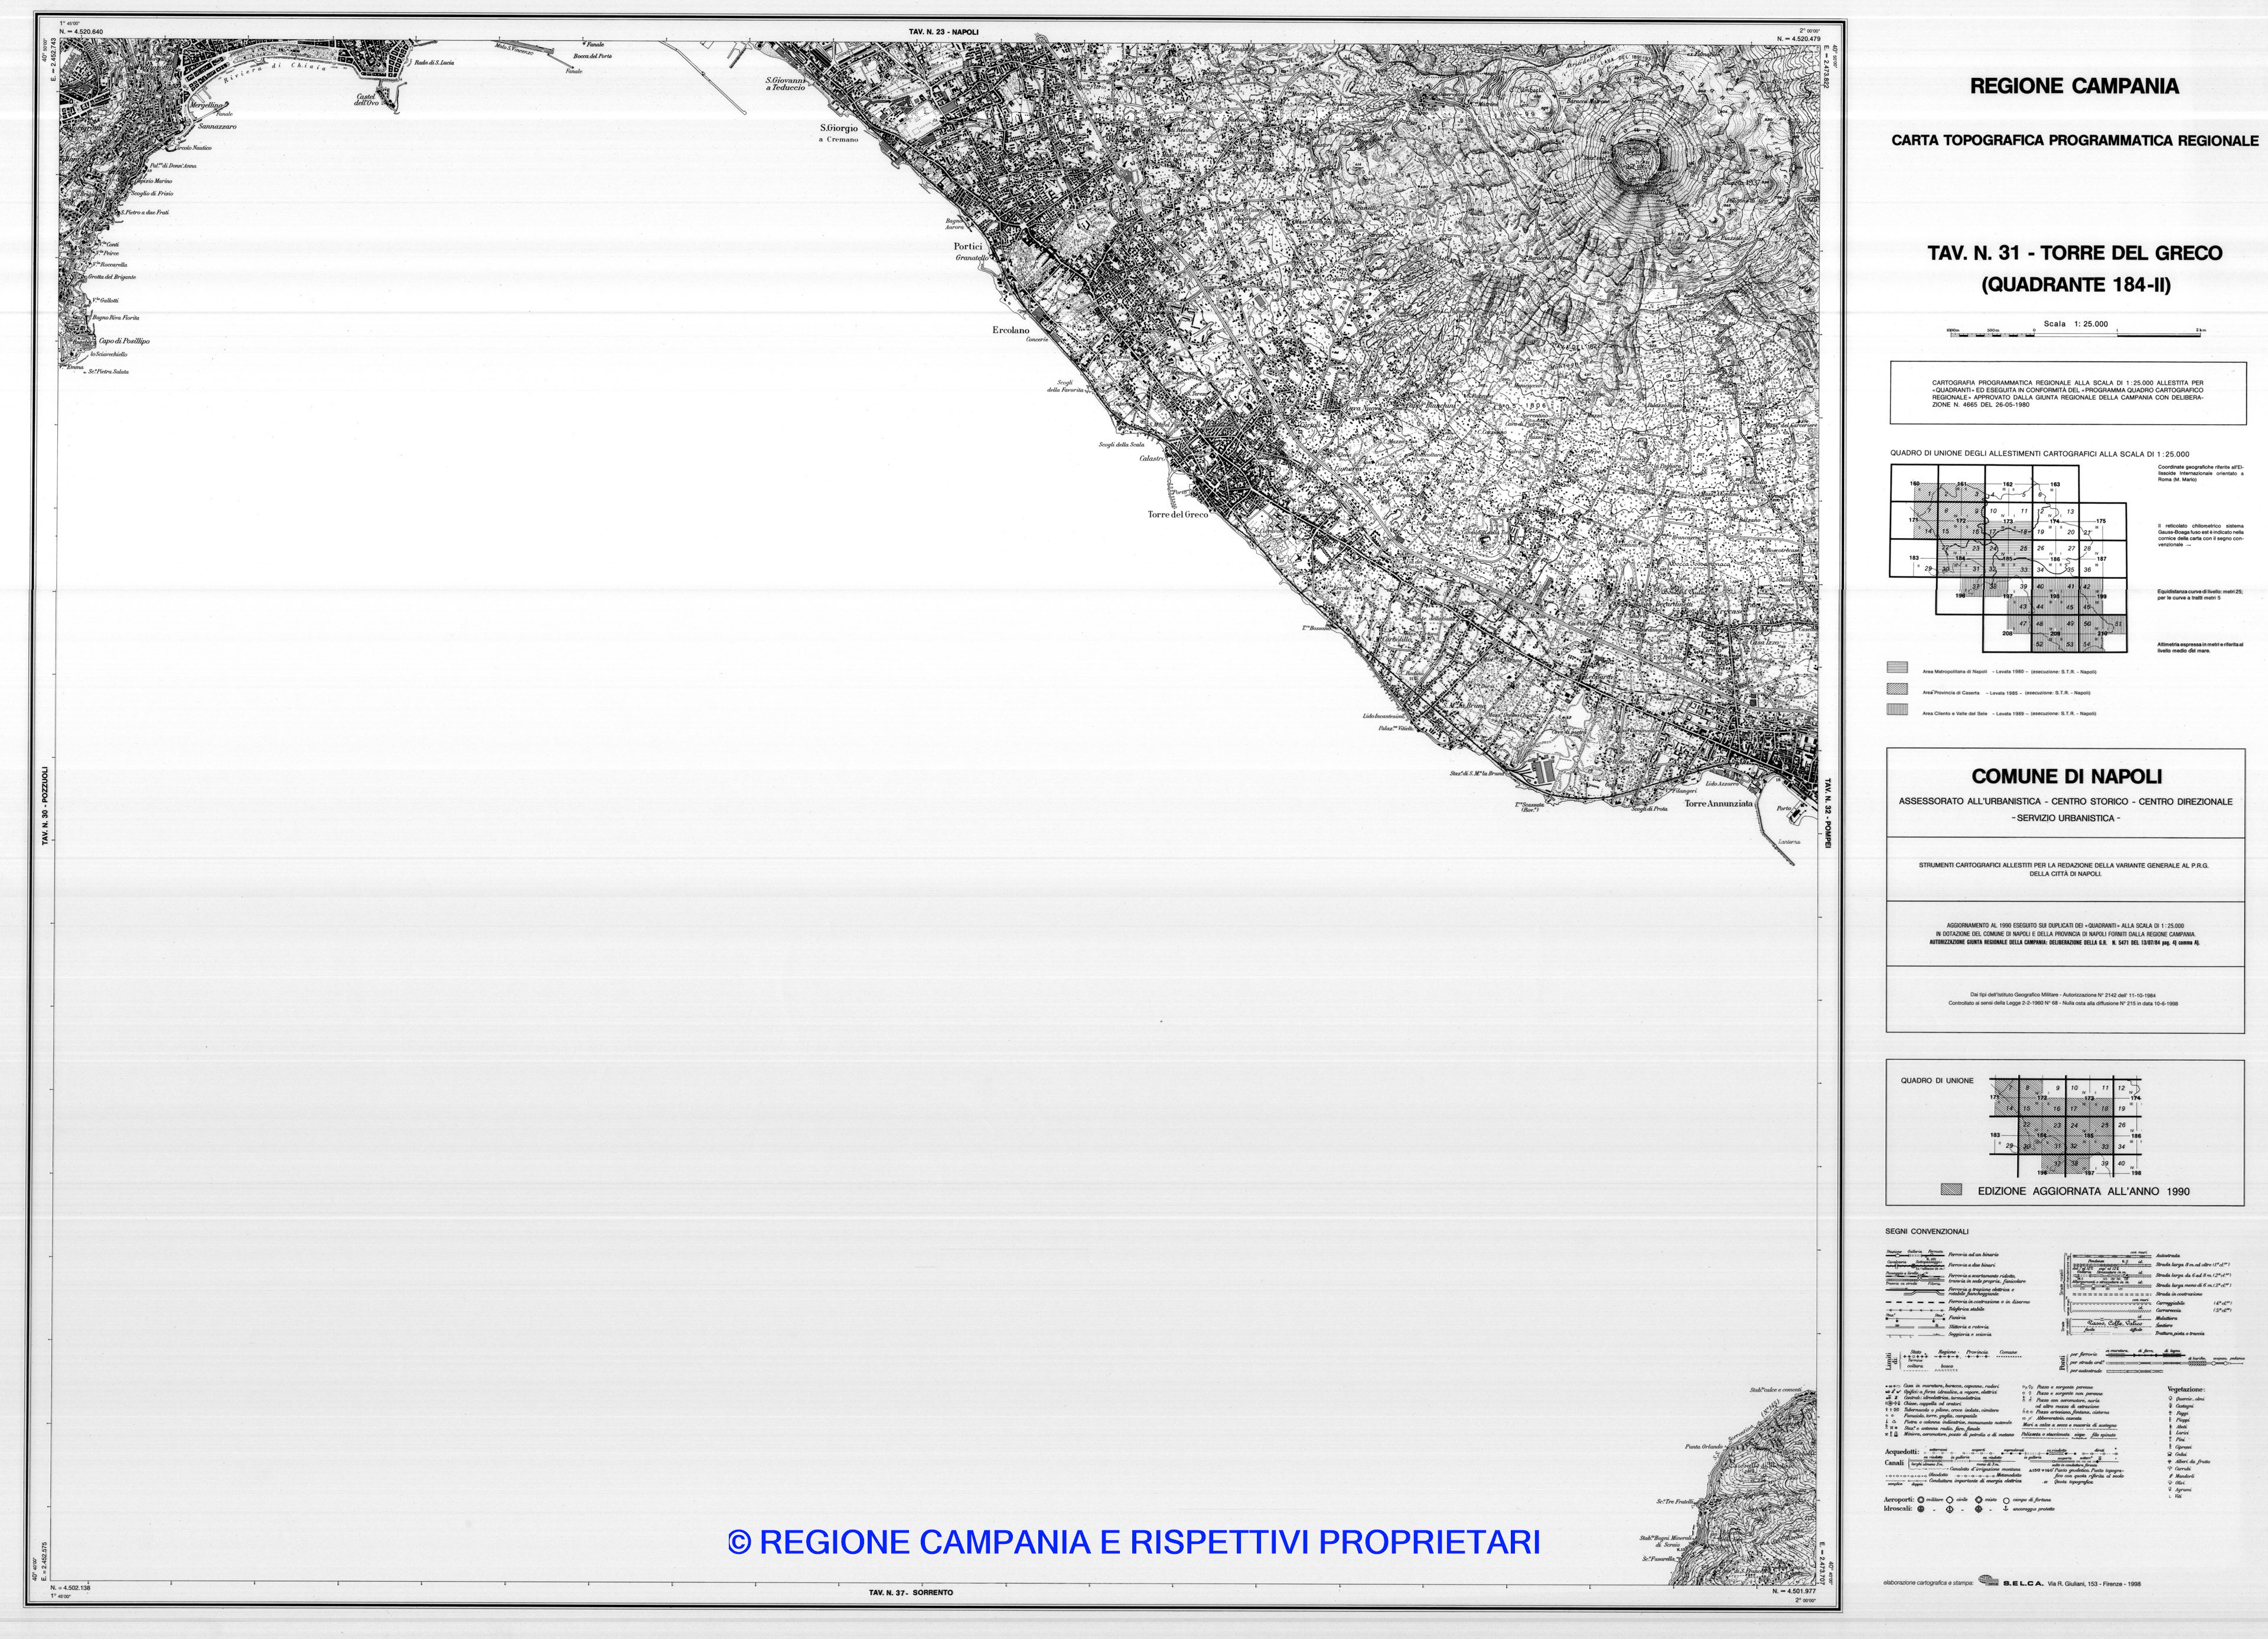The image size is (2268, 1639).
Task: Click the "COMUNE DI NAPOLI" heading
Action: pos(2066,776)
